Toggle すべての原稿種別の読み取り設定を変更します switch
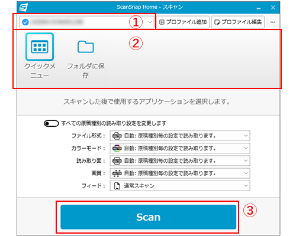The height and width of the screenshot is (236, 296). coord(51,123)
